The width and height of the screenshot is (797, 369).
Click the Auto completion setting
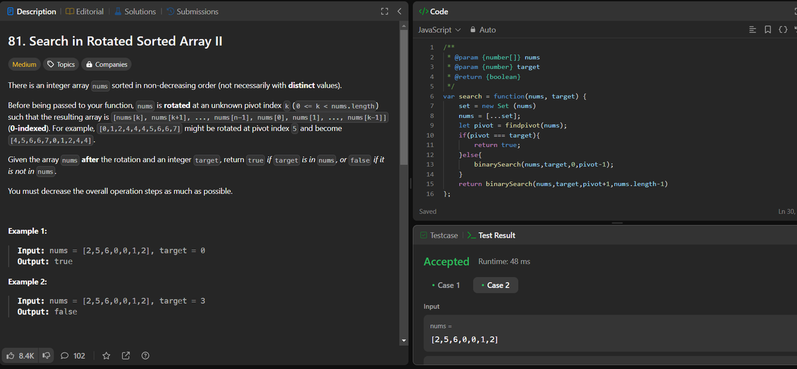pos(482,30)
